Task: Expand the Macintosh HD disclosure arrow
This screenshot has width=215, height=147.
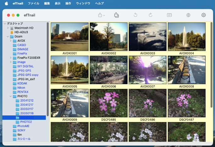Action: [8, 28]
